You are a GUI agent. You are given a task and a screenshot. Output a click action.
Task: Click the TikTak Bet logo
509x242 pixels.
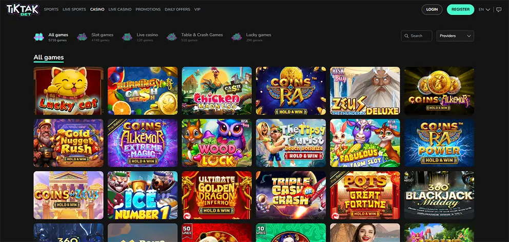point(23,10)
